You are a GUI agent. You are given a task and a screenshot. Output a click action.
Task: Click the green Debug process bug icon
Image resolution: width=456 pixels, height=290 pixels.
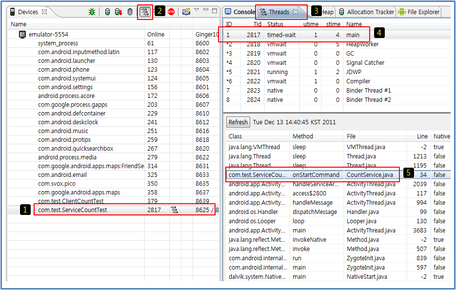(x=92, y=12)
